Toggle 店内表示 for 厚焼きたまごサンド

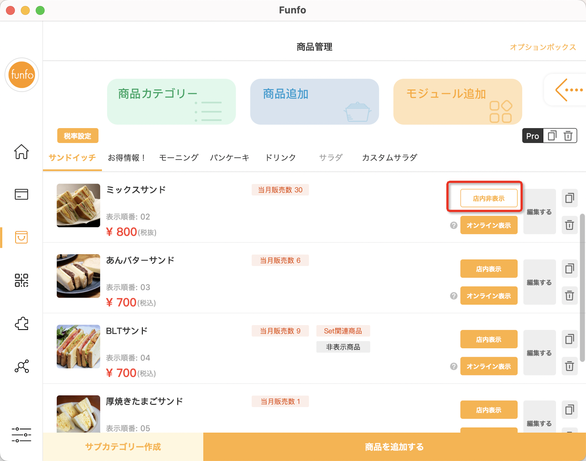pos(489,410)
